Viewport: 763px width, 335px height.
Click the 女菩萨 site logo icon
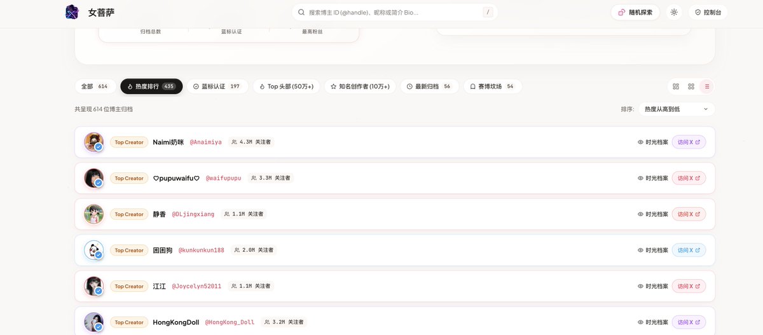72,12
